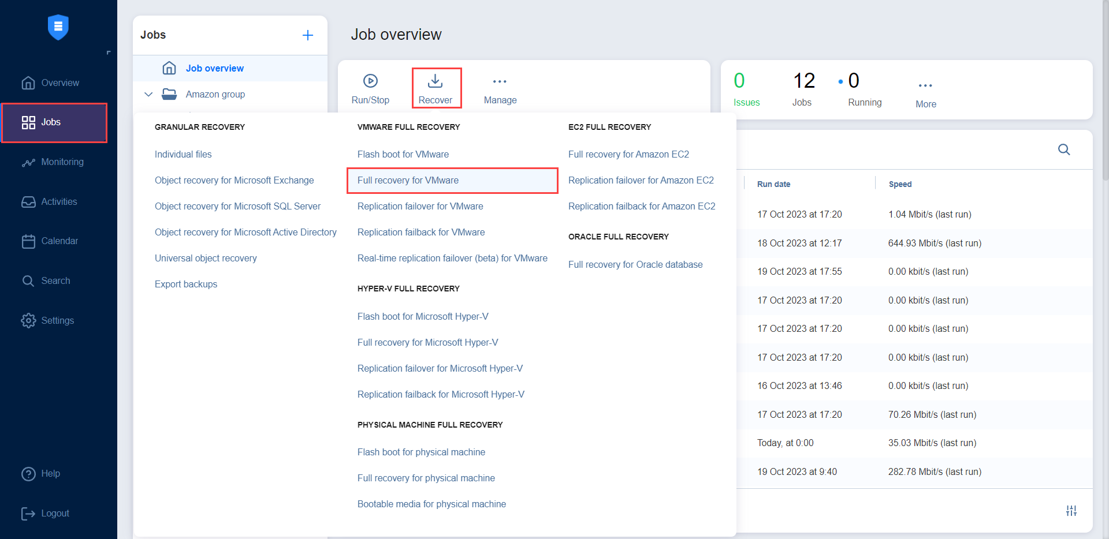Open Flash boot for Microsoft Hyper-V
This screenshot has width=1109, height=539.
click(423, 316)
